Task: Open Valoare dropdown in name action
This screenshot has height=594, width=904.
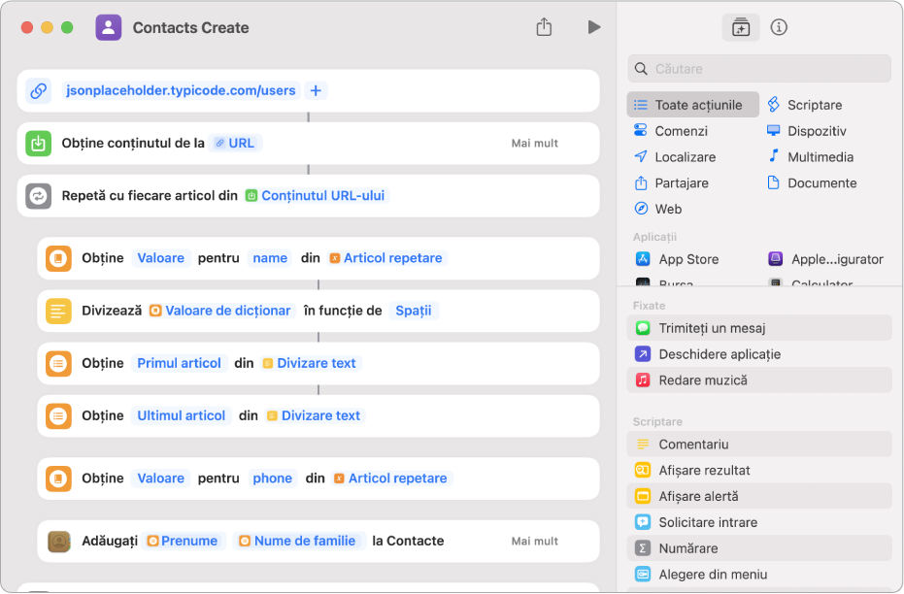Action: (x=161, y=258)
